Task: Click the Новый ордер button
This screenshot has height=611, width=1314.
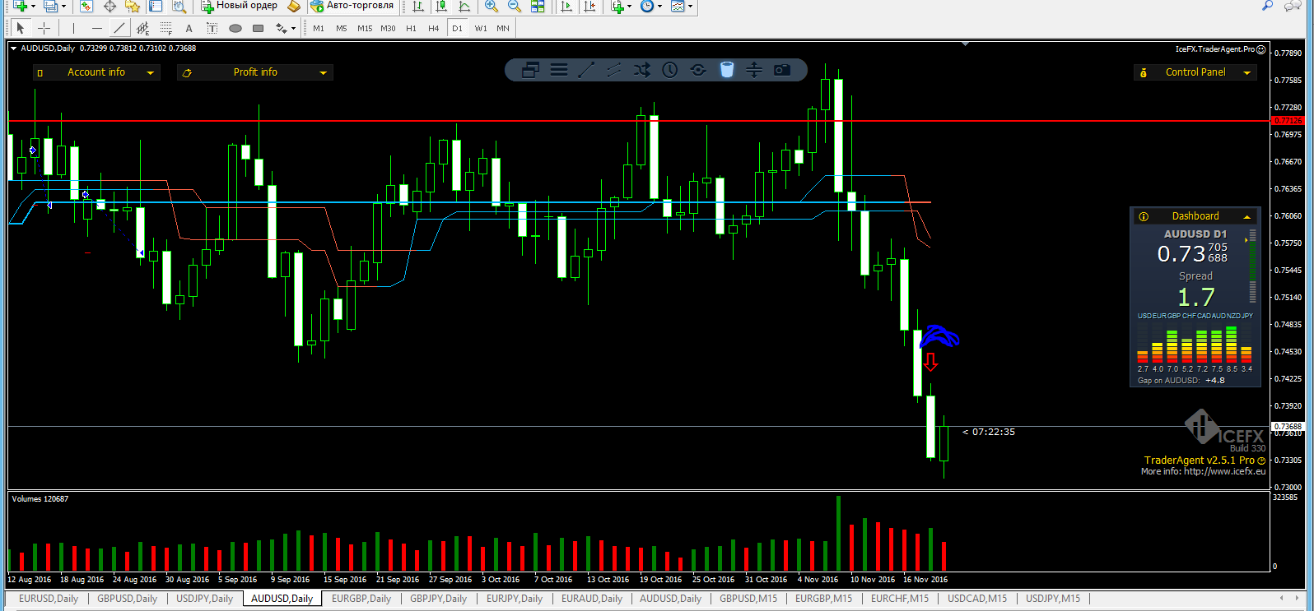Action: (240, 6)
